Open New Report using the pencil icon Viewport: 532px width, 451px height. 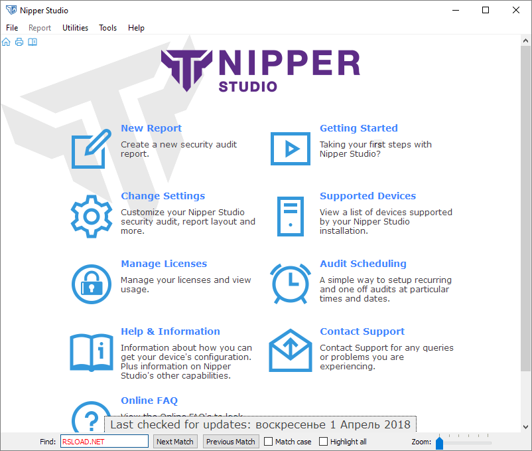point(90,149)
